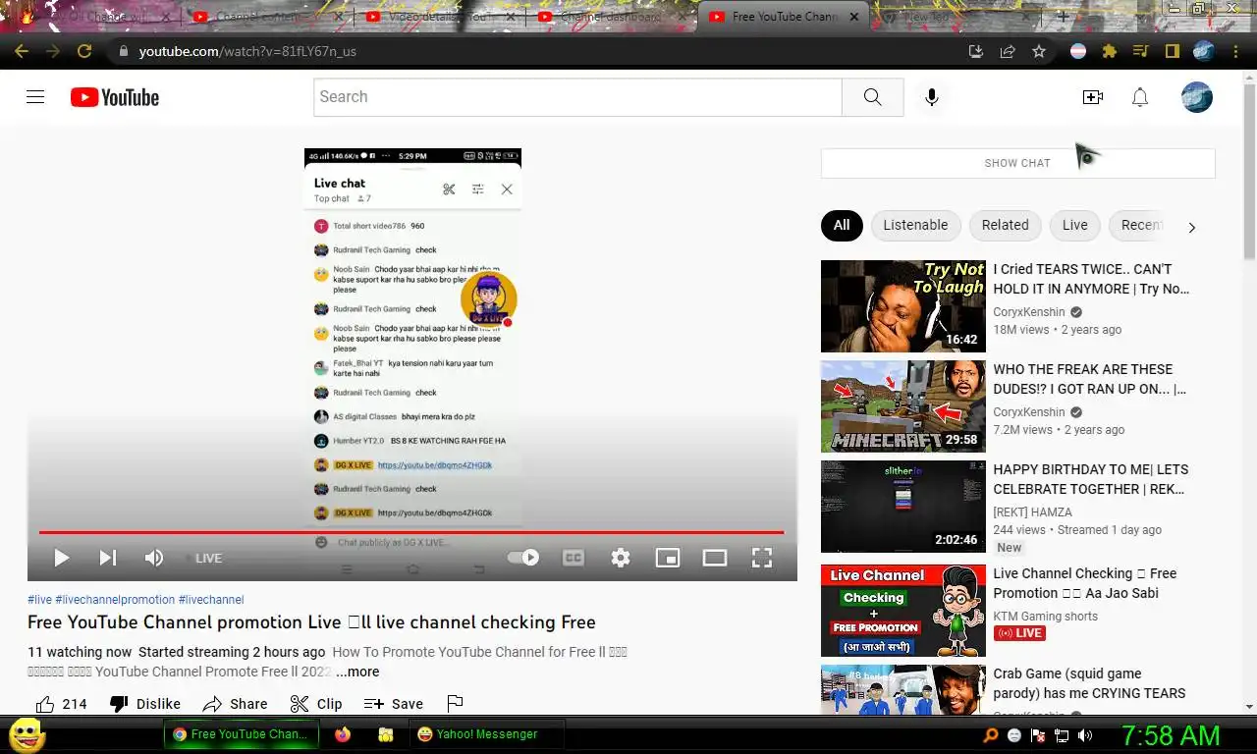Select the Related filter chip

(x=1005, y=225)
